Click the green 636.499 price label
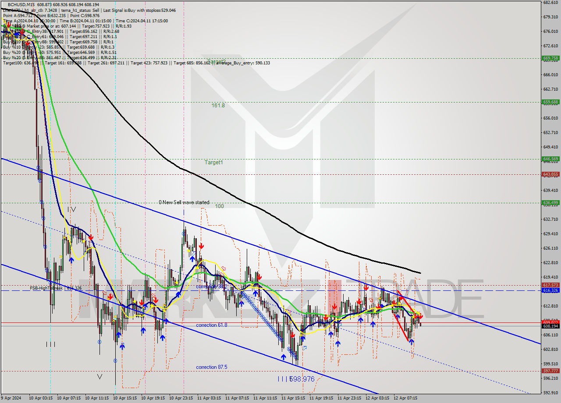 550,202
